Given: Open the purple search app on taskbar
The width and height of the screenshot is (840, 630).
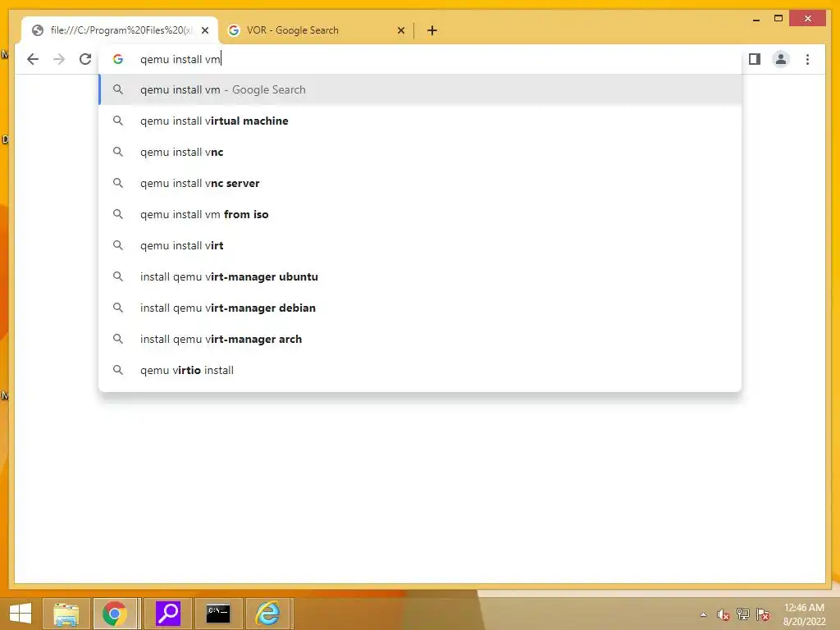Looking at the screenshot, I should click(167, 614).
